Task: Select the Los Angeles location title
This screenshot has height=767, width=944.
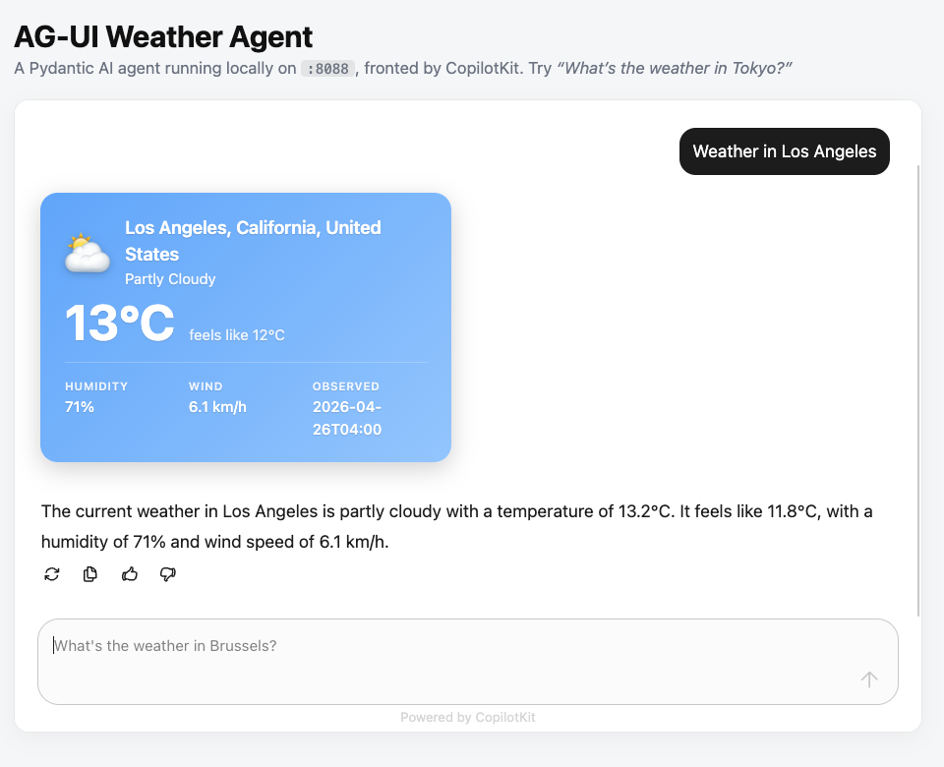Action: 253,240
